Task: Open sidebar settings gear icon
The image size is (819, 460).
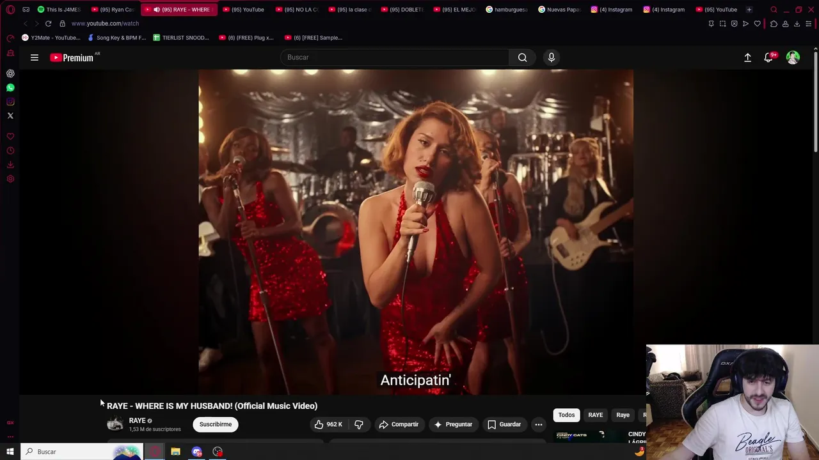Action: [x=10, y=179]
